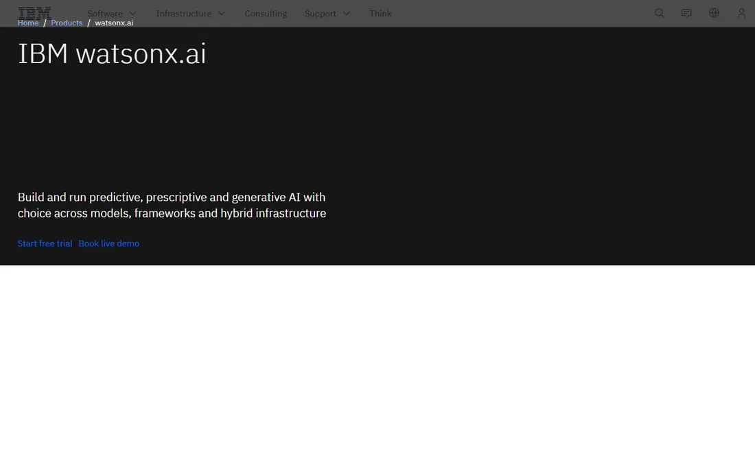The image size is (755, 472).
Task: Open the globe region selector icon
Action: [714, 13]
